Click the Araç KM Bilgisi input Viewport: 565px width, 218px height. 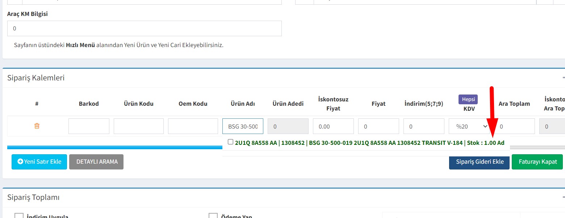pos(144,28)
